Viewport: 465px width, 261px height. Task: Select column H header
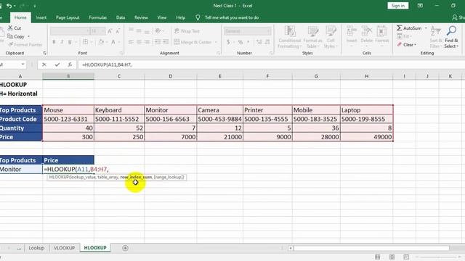click(x=366, y=76)
